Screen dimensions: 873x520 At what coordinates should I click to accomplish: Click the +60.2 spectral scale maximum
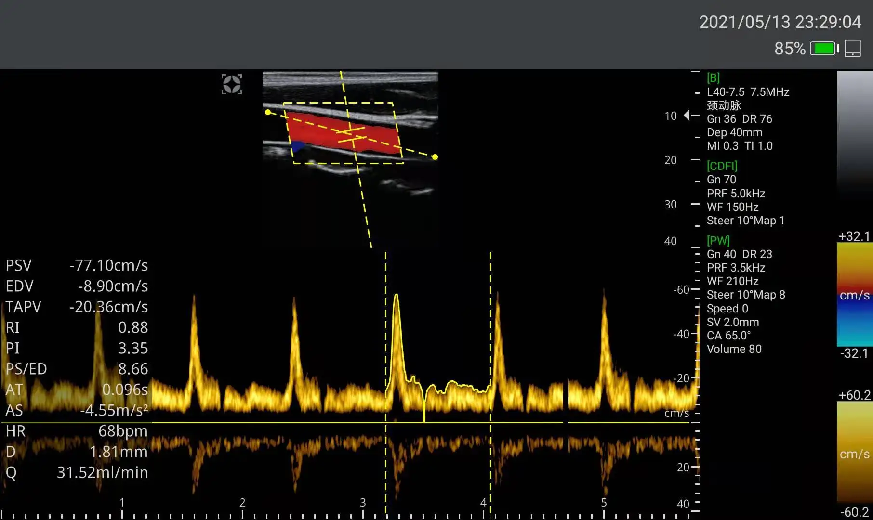(x=854, y=395)
